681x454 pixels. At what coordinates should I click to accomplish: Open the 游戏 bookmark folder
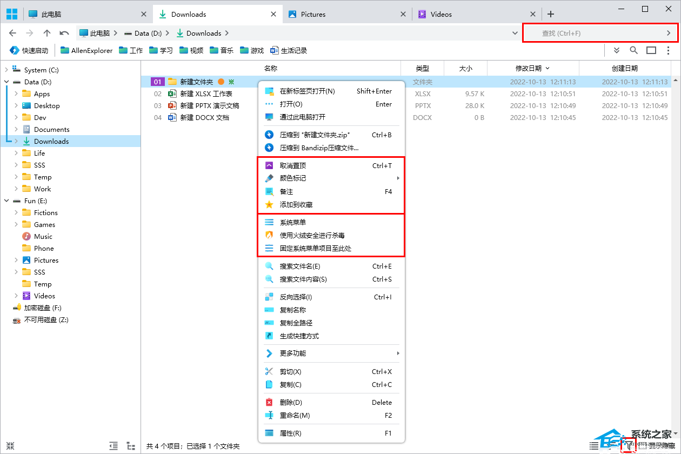(x=252, y=50)
